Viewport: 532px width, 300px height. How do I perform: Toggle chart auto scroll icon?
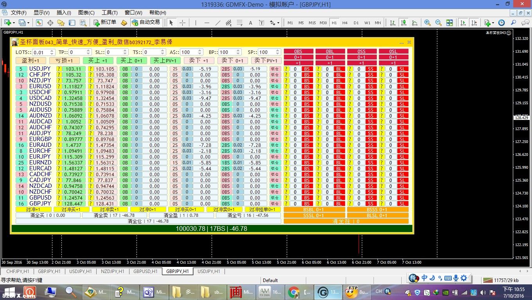[463, 23]
